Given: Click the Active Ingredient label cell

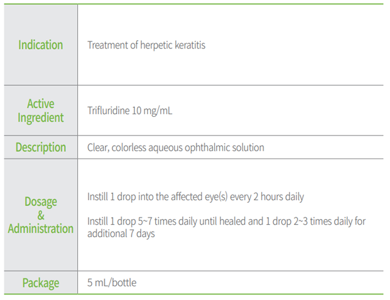Looking at the screenshot, I should click(41, 111).
